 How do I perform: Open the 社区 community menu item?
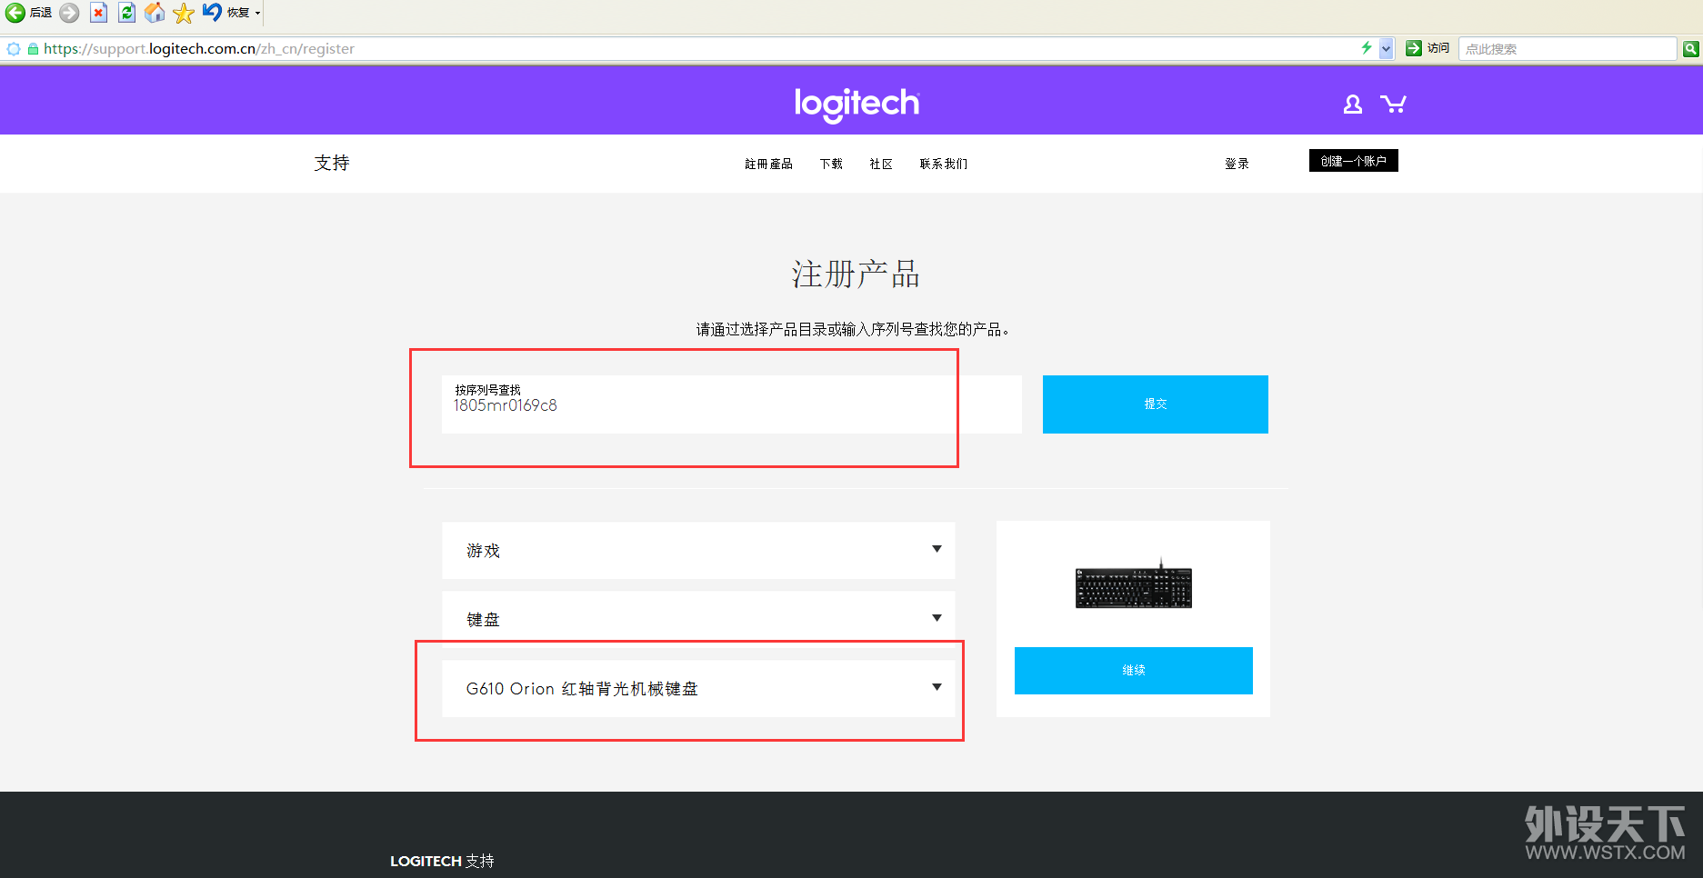(x=881, y=164)
